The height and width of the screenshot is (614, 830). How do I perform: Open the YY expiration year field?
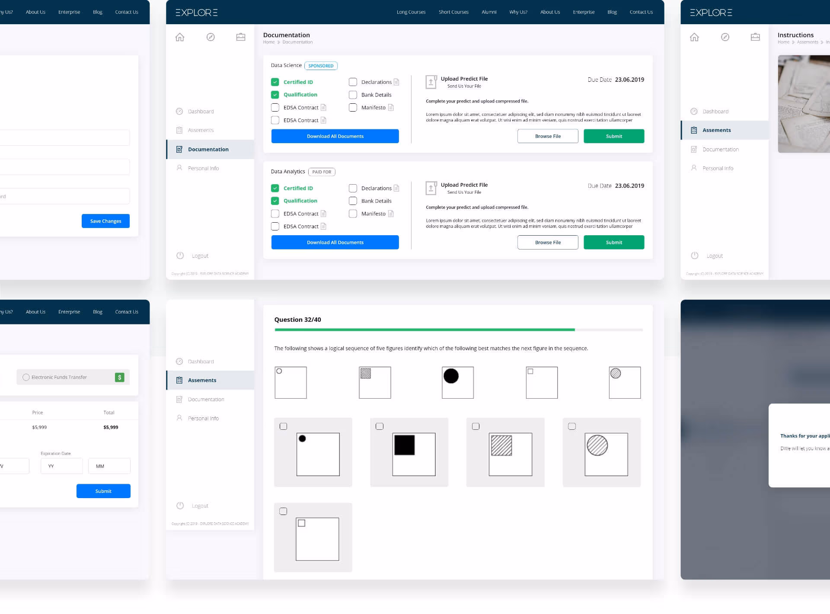tap(61, 466)
